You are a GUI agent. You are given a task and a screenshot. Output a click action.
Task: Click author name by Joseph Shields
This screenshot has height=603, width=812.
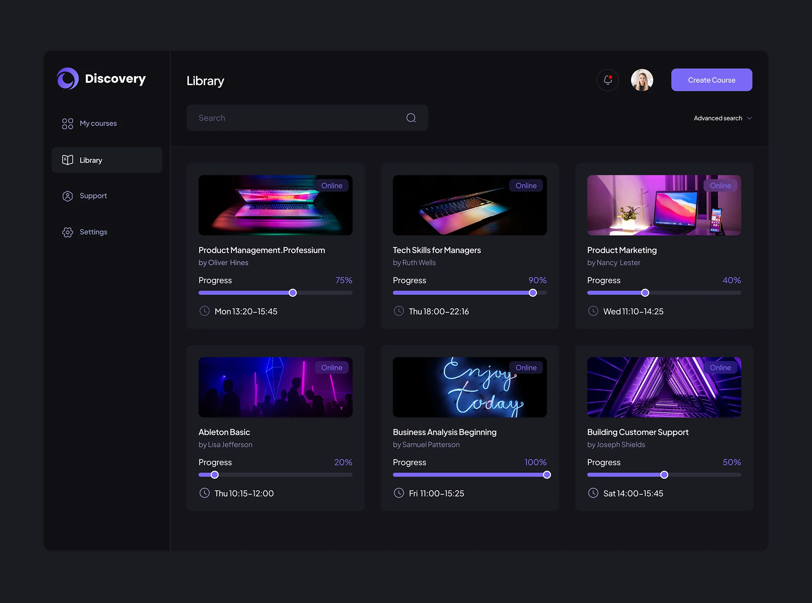(x=616, y=445)
